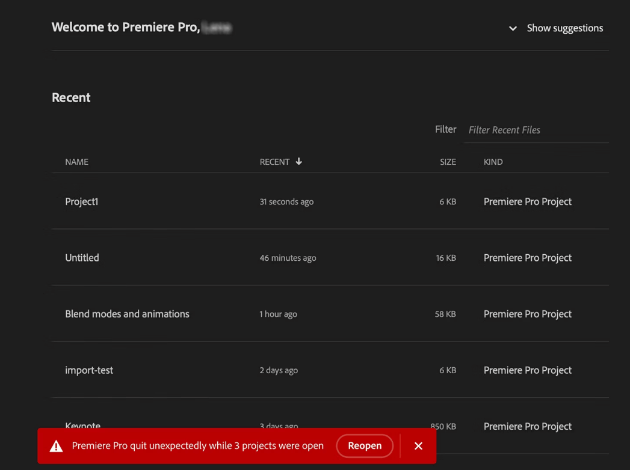Sort recent files by KIND
Viewport: 630px width, 470px height.
(x=493, y=162)
